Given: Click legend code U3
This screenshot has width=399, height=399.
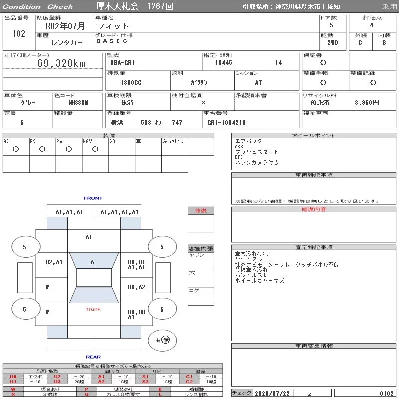Looking at the screenshot, I should [57, 382].
